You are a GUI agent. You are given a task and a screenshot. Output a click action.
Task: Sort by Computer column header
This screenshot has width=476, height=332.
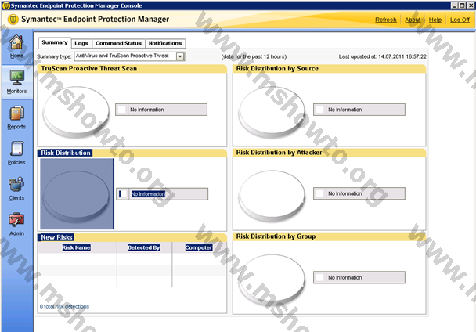(x=199, y=248)
